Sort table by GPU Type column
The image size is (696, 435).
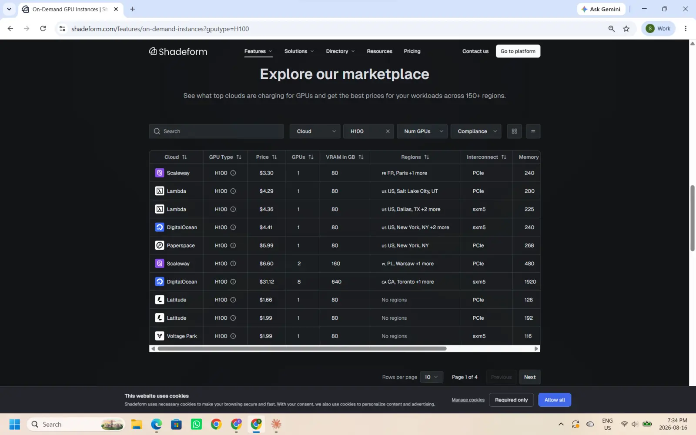[239, 157]
